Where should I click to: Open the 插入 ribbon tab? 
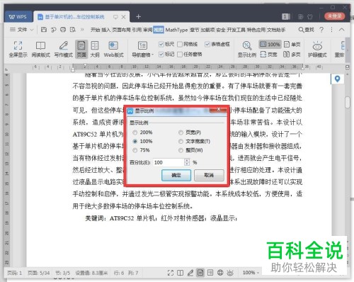(x=106, y=30)
